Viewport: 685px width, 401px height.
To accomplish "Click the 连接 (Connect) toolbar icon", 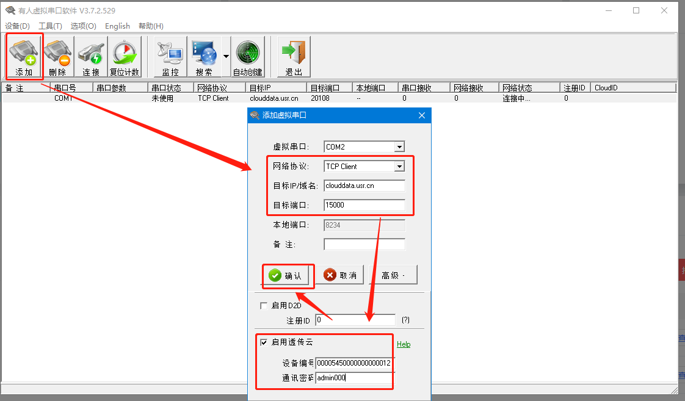I will pos(91,56).
